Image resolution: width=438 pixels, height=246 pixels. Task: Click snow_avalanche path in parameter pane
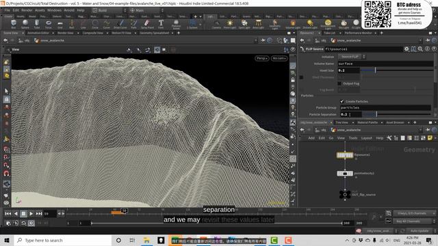(346, 40)
